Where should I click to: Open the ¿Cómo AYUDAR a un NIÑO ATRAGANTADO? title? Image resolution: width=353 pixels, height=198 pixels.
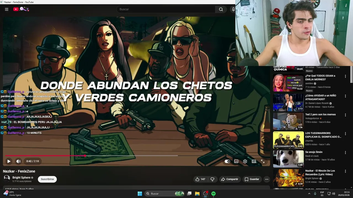[x=321, y=97]
